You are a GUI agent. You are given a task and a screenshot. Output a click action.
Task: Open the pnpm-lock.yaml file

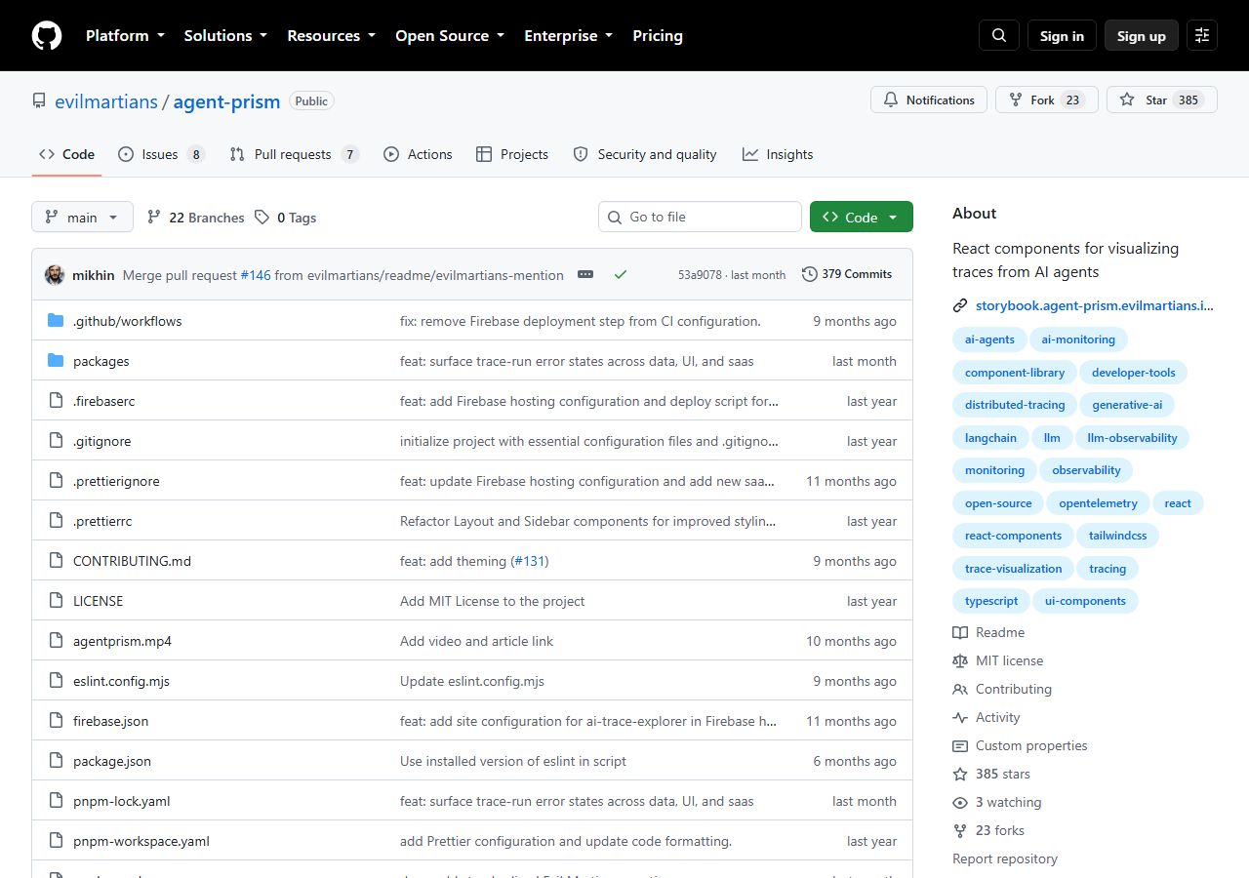point(122,801)
